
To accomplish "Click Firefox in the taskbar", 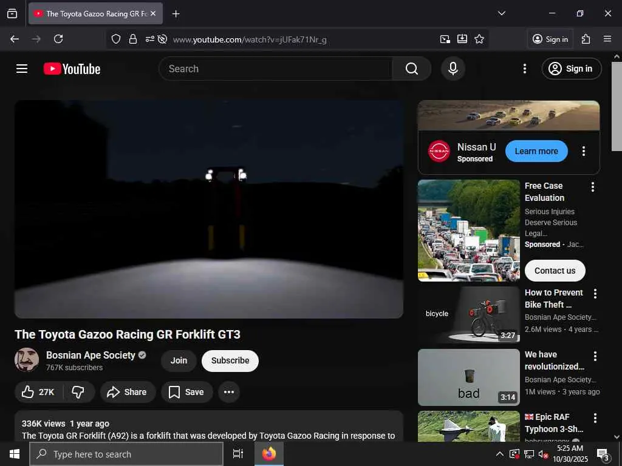I will click(269, 454).
